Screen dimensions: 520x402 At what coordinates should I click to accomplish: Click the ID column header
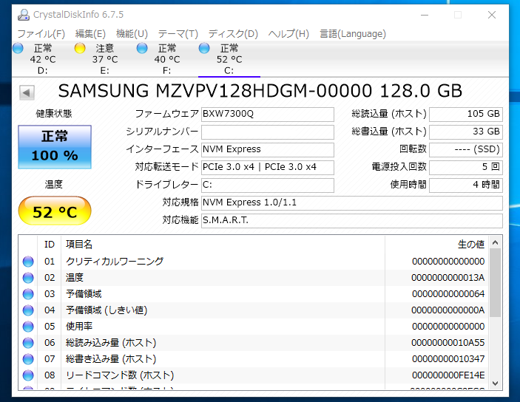point(50,245)
